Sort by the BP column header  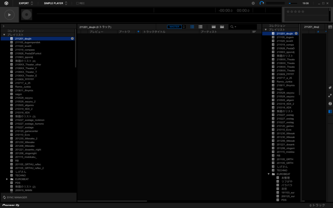pyautogui.click(x=254, y=32)
